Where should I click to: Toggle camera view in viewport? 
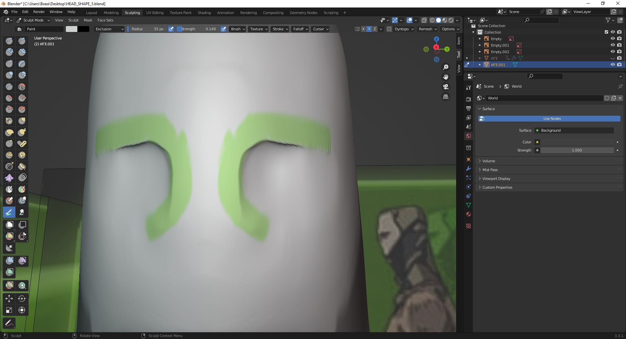[446, 87]
